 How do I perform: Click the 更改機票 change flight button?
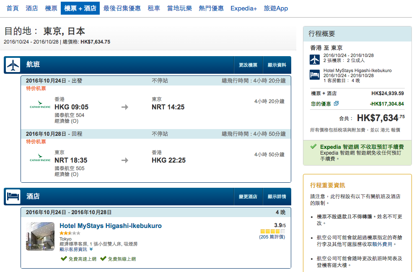pos(248,65)
